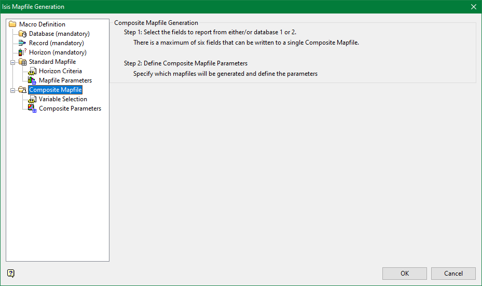Select Standard Mapfile tree item
This screenshot has width=482, height=286.
(52, 62)
